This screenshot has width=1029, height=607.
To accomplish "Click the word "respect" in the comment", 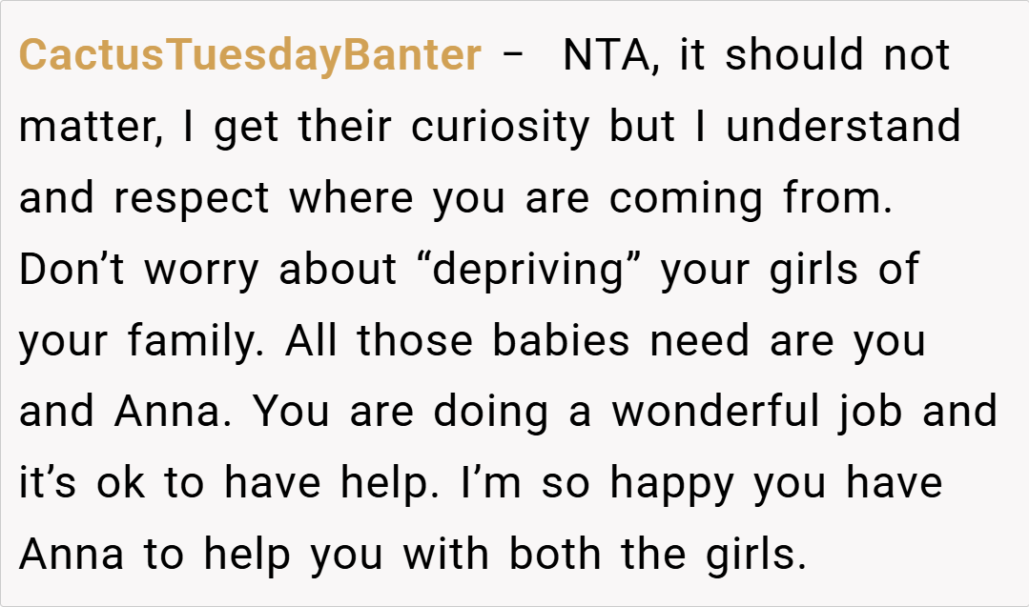I will [193, 198].
